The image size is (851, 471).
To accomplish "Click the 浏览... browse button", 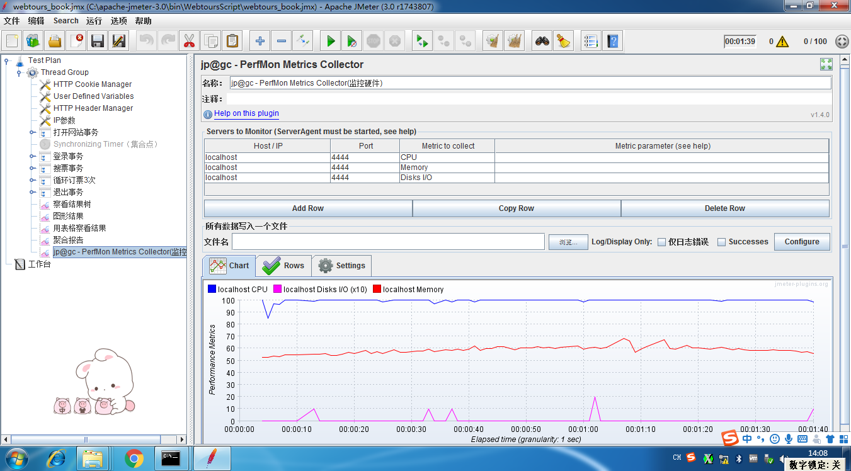I will click(x=568, y=242).
